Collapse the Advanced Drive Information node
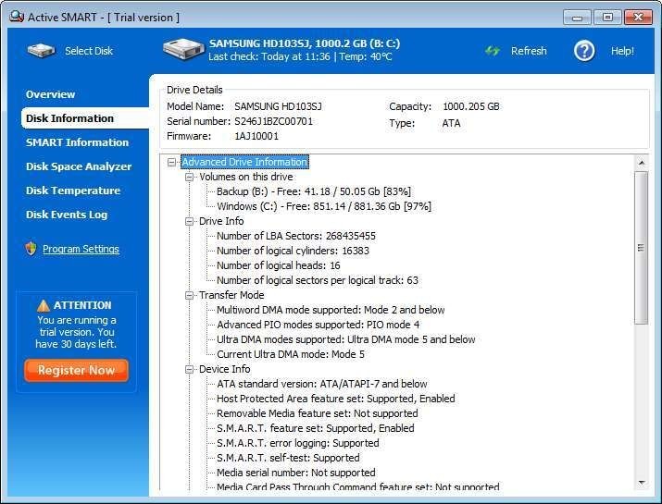 (x=171, y=162)
